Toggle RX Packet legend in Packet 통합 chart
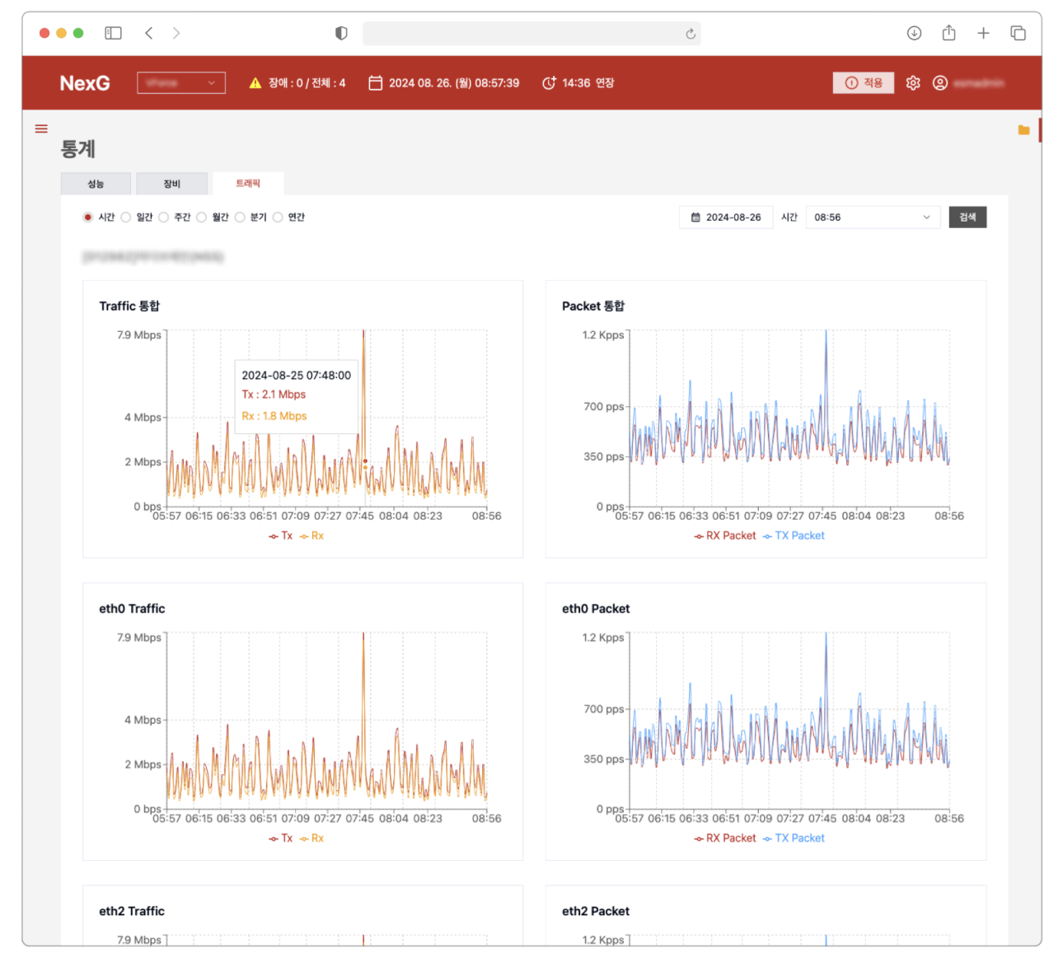1063x958 pixels. pyautogui.click(x=724, y=536)
